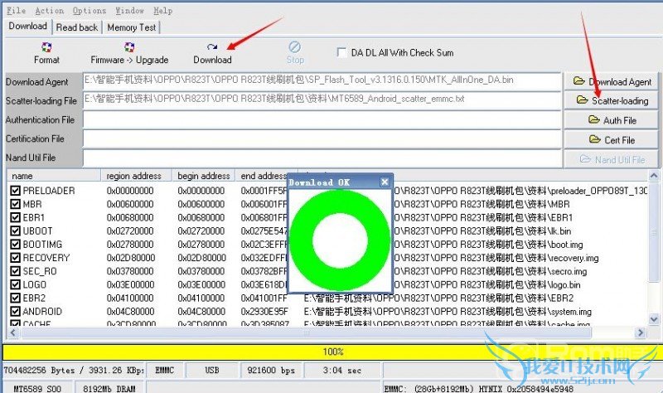Click the Stop toolbar icon
The height and width of the screenshot is (393, 663).
(x=295, y=47)
